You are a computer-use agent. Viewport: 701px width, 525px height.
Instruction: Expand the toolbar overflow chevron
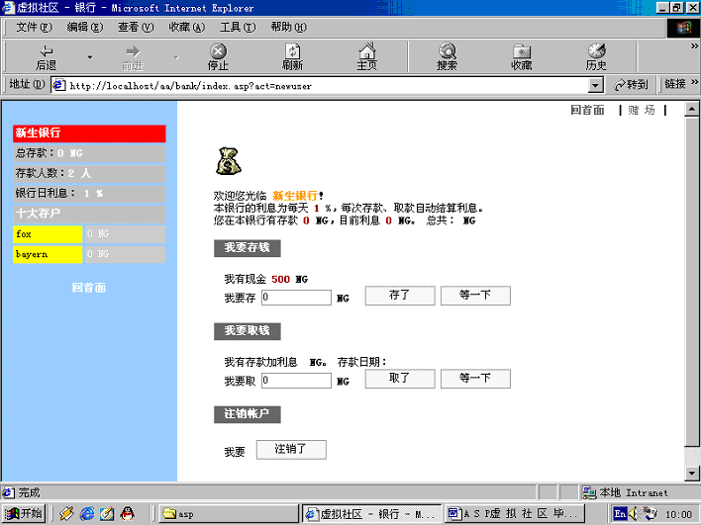tap(680, 45)
